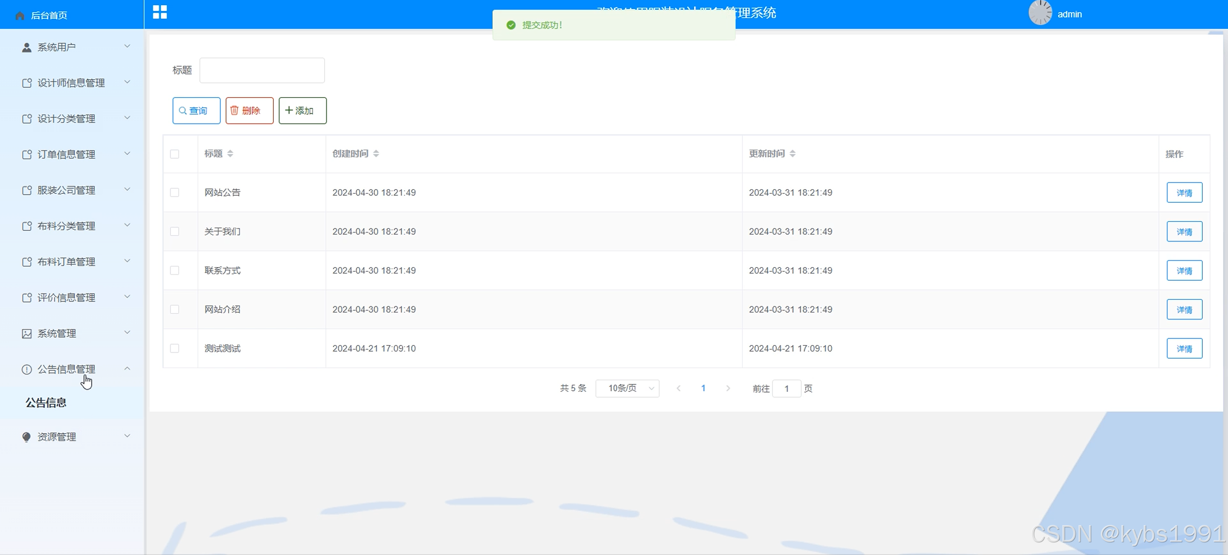Viewport: 1228px width, 555px height.
Task: Go to next page arrow in pagination
Action: coord(728,388)
